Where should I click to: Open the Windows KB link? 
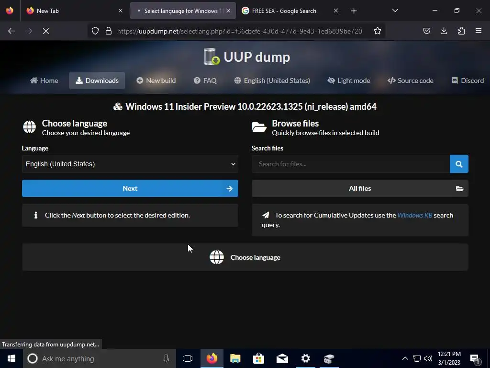[415, 215]
